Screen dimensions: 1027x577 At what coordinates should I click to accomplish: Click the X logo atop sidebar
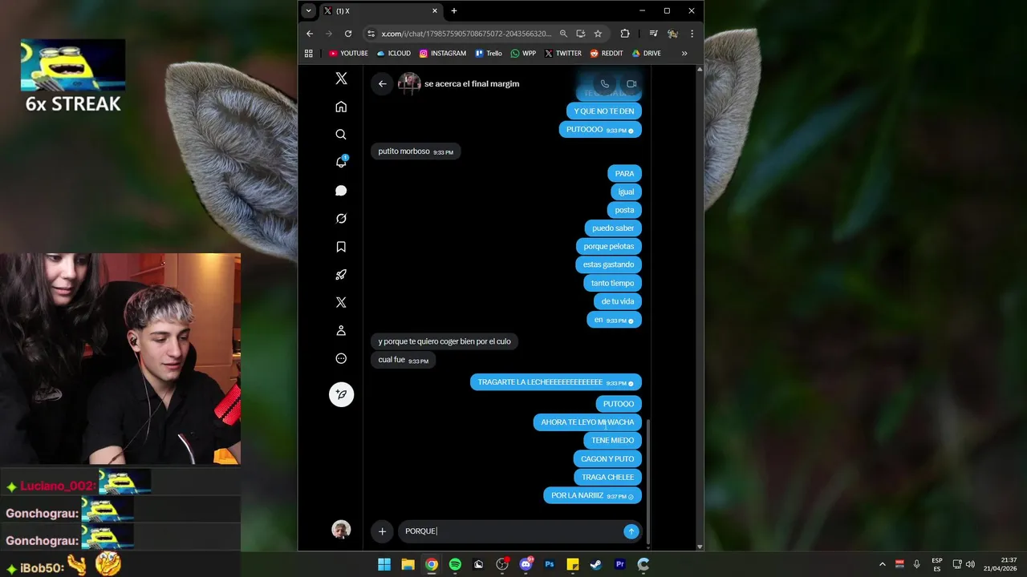(341, 79)
